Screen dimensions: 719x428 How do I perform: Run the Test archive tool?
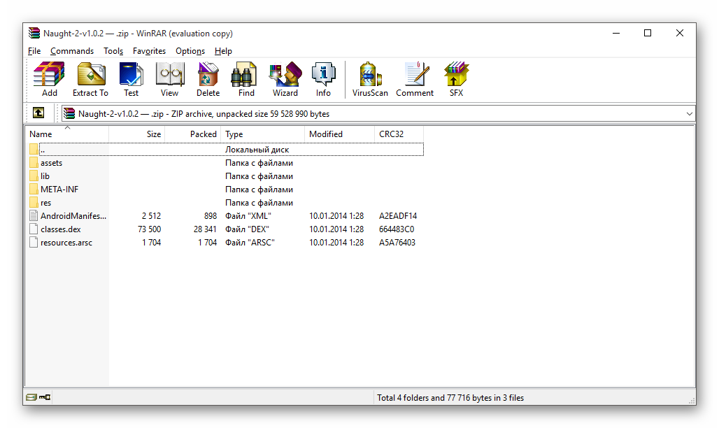131,79
